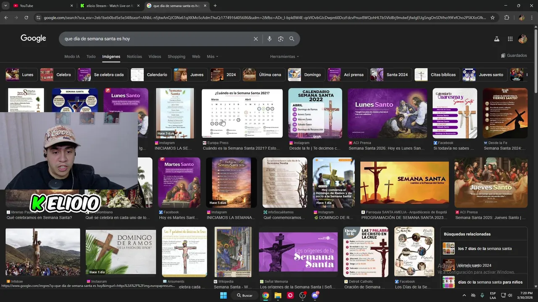Open red circle app on taskbar
Screen dimensions: 538x302
click(290, 295)
